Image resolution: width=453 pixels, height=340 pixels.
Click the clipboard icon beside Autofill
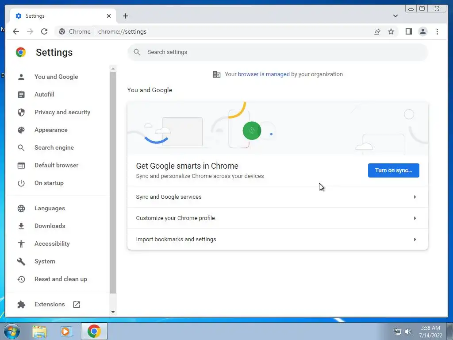[21, 95]
